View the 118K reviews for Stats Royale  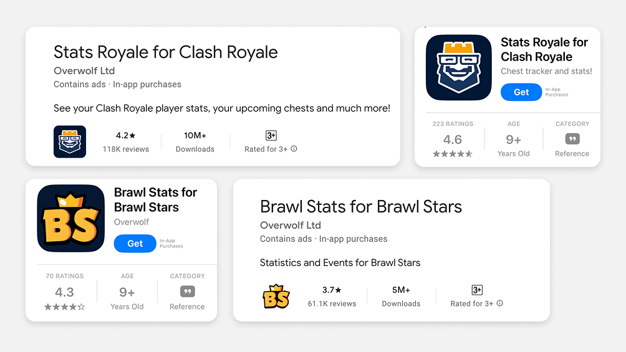126,149
